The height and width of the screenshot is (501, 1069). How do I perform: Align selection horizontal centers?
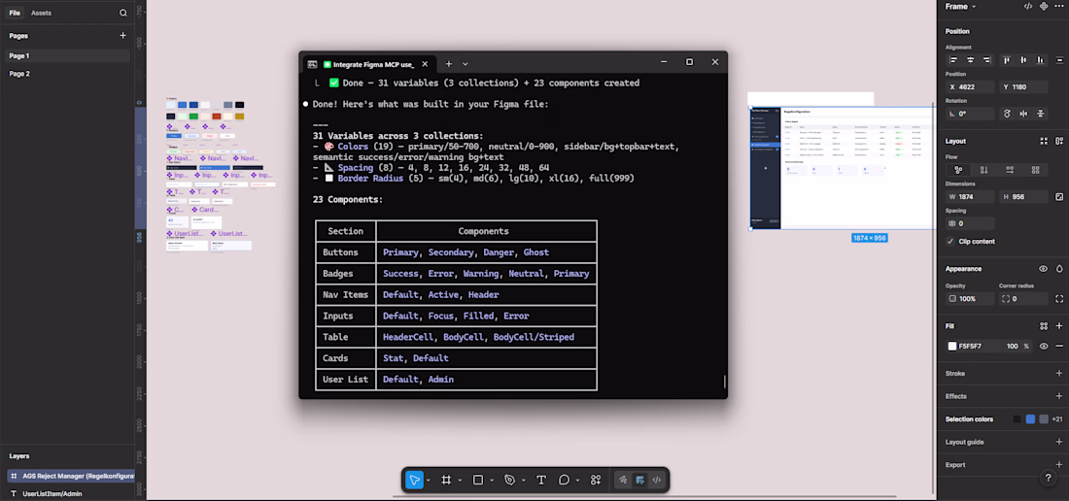(970, 60)
